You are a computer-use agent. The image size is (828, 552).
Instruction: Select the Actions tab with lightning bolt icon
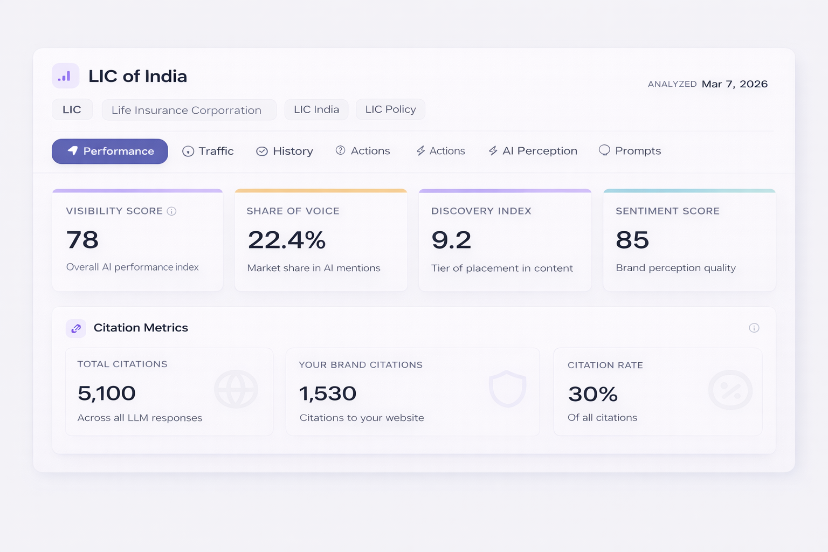click(x=440, y=151)
